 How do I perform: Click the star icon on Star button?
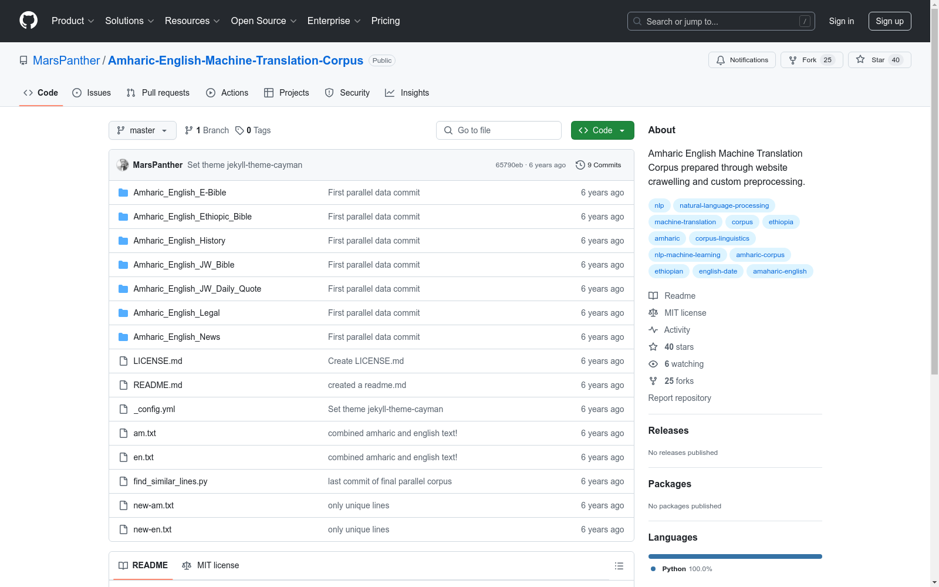click(860, 59)
